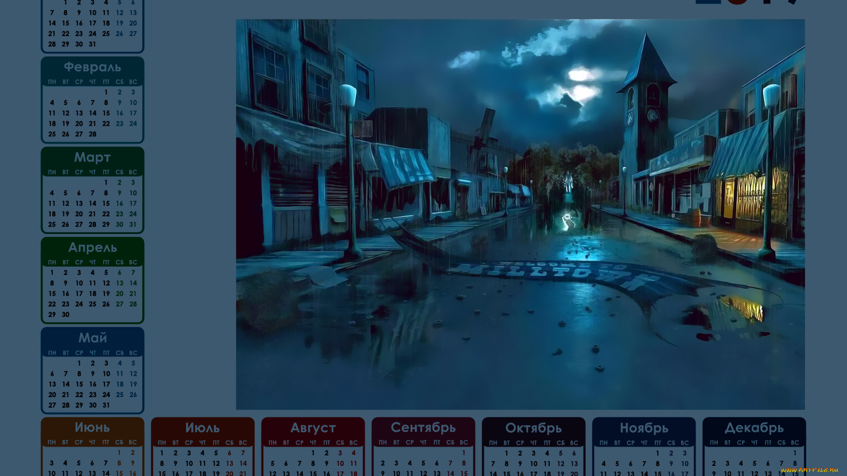The image size is (847, 476).
Task: Select date 9 in May calendar
Action: pyautogui.click(x=92, y=374)
